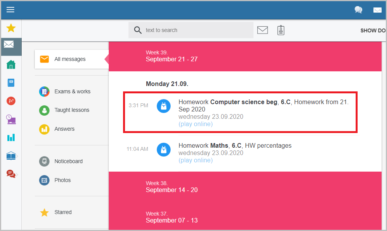Image resolution: width=387 pixels, height=231 pixels.
Task: Click backpack icon of Computer science homework
Action: 164,106
